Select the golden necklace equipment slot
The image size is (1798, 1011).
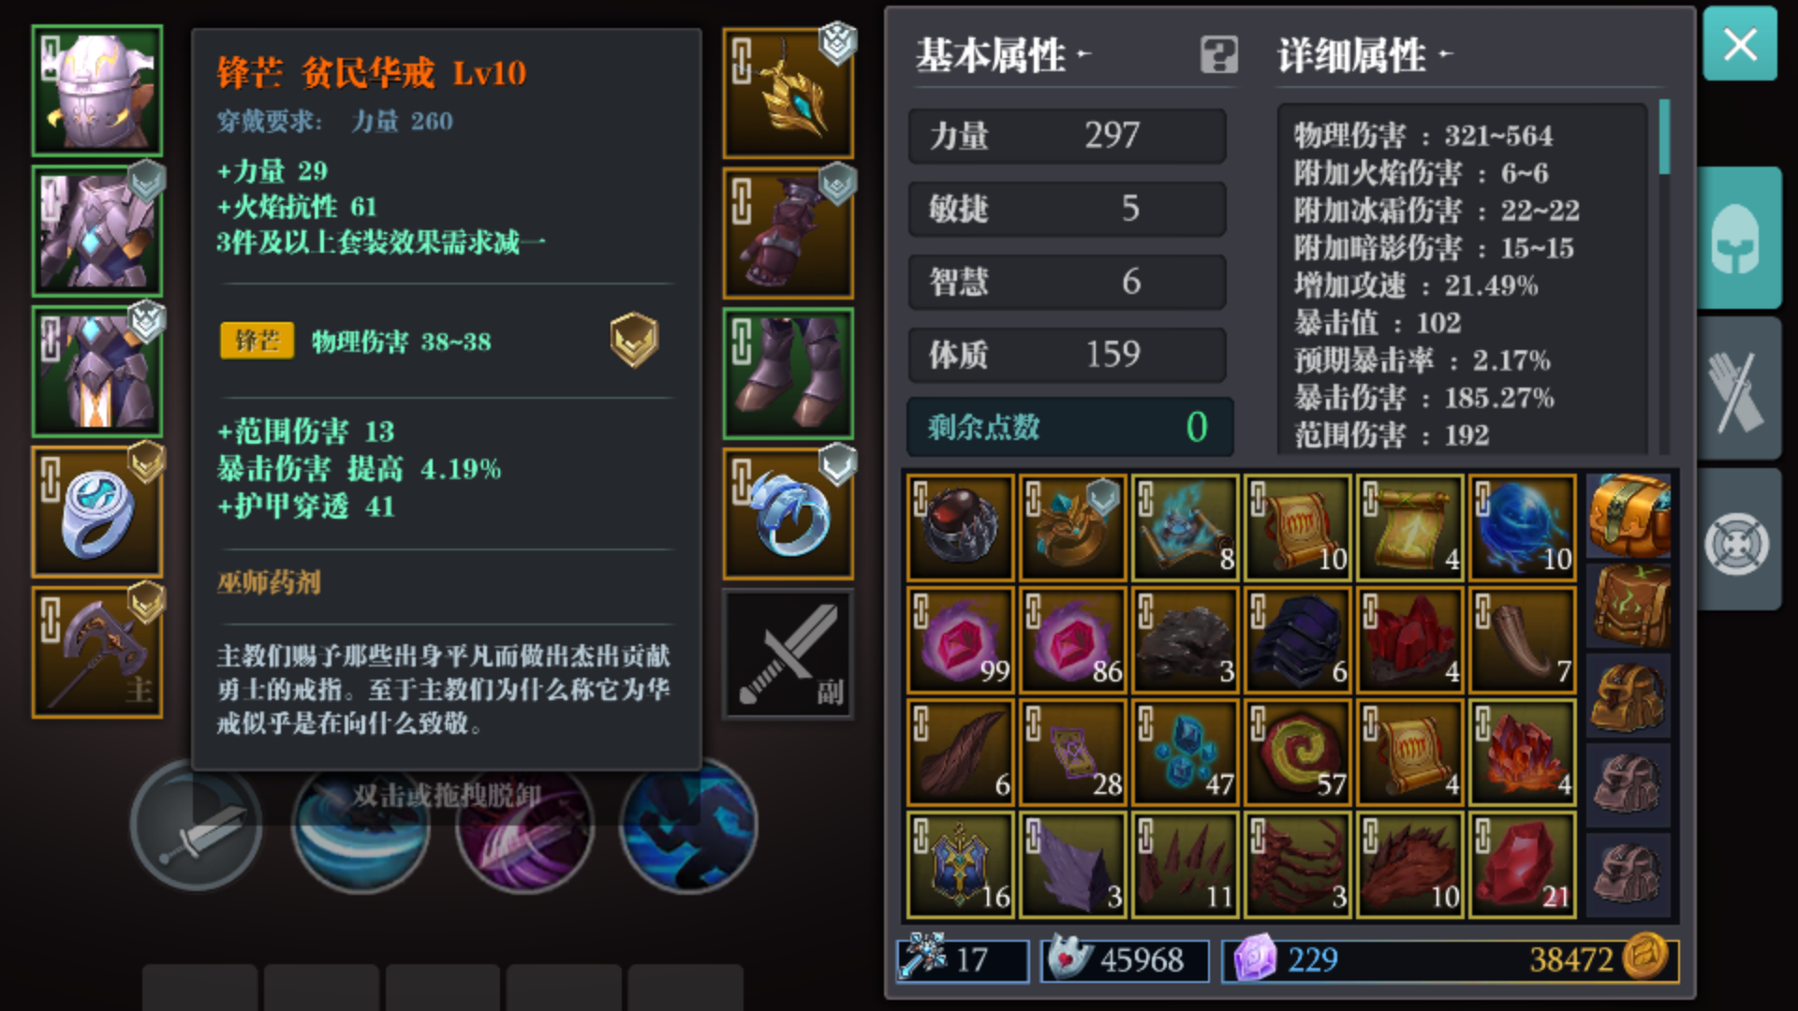(x=788, y=93)
